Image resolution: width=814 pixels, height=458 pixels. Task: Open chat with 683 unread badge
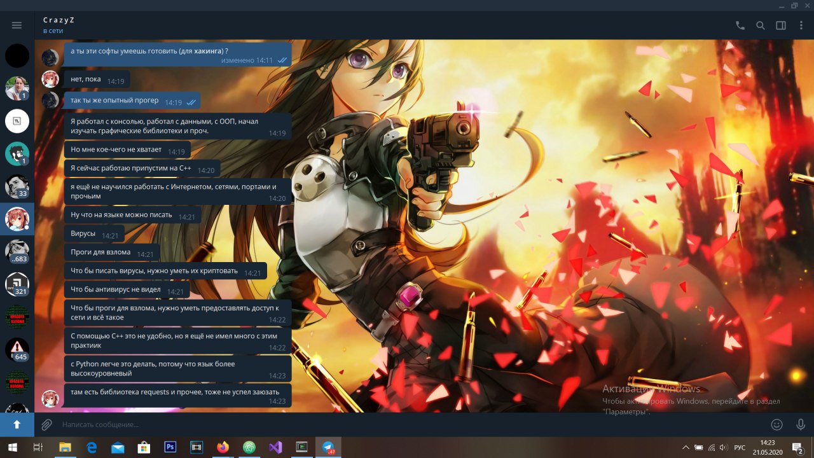17,252
